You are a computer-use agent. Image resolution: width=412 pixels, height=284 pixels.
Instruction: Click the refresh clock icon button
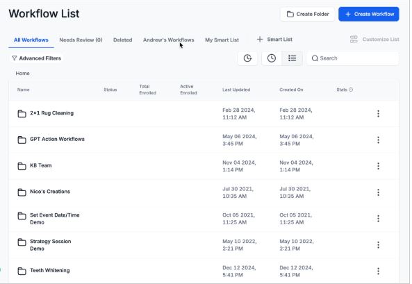tap(247, 58)
